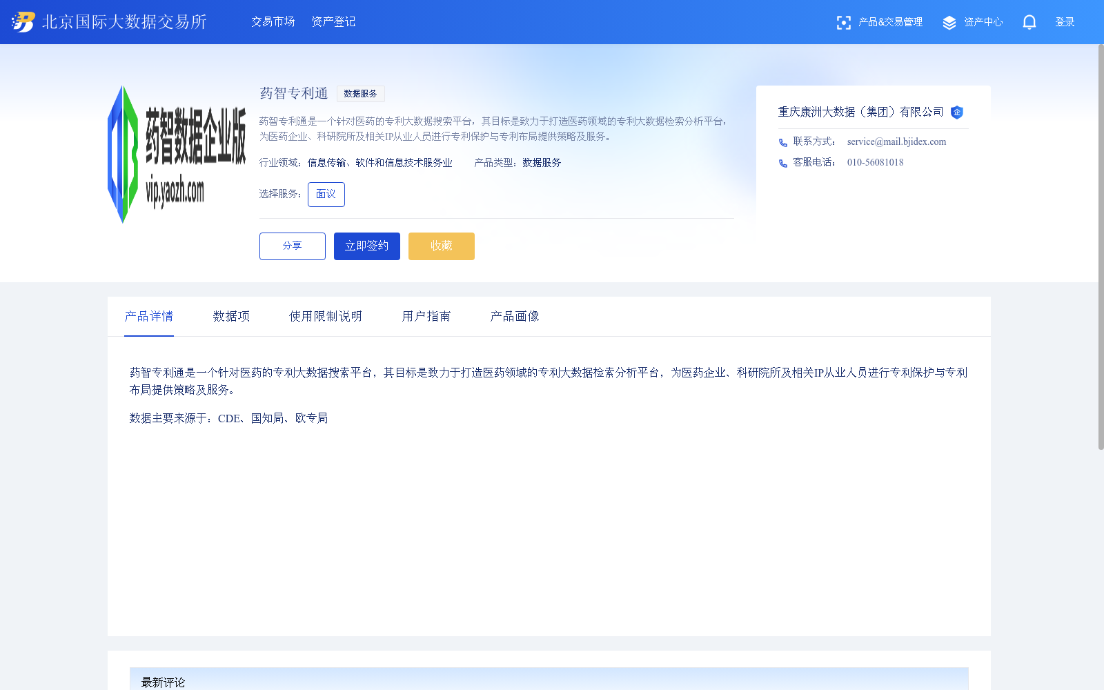Viewport: 1104px width, 690px height.
Task: Click the 立即签约 button
Action: 367,246
